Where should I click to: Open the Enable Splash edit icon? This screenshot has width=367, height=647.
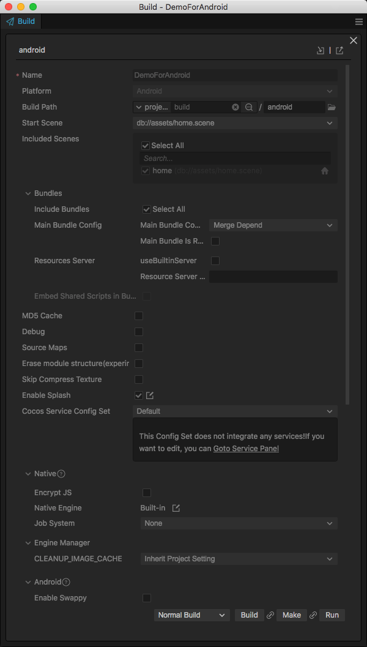150,395
